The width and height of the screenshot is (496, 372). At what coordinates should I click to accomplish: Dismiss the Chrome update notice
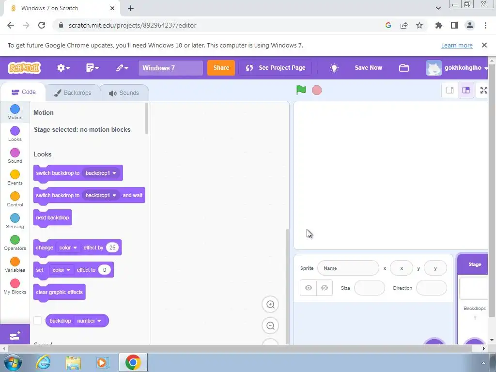coord(484,45)
